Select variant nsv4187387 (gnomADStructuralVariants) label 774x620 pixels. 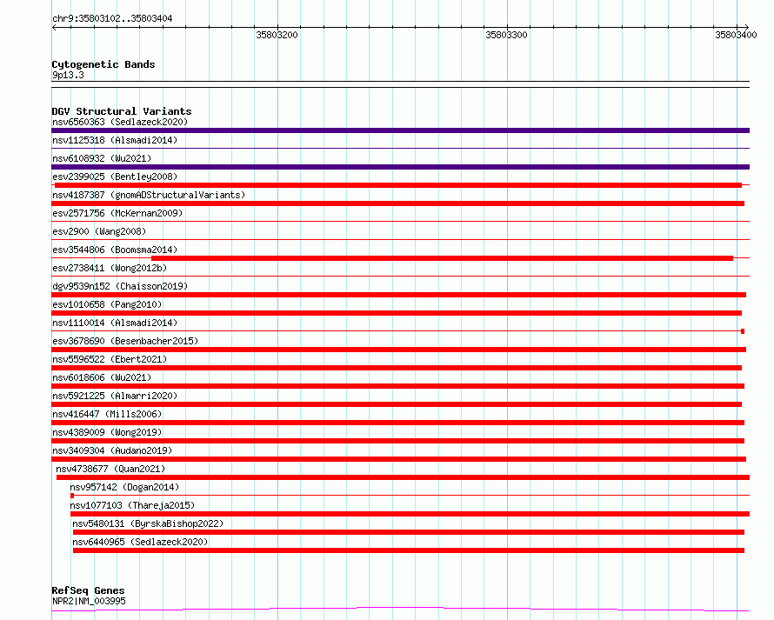click(x=149, y=195)
